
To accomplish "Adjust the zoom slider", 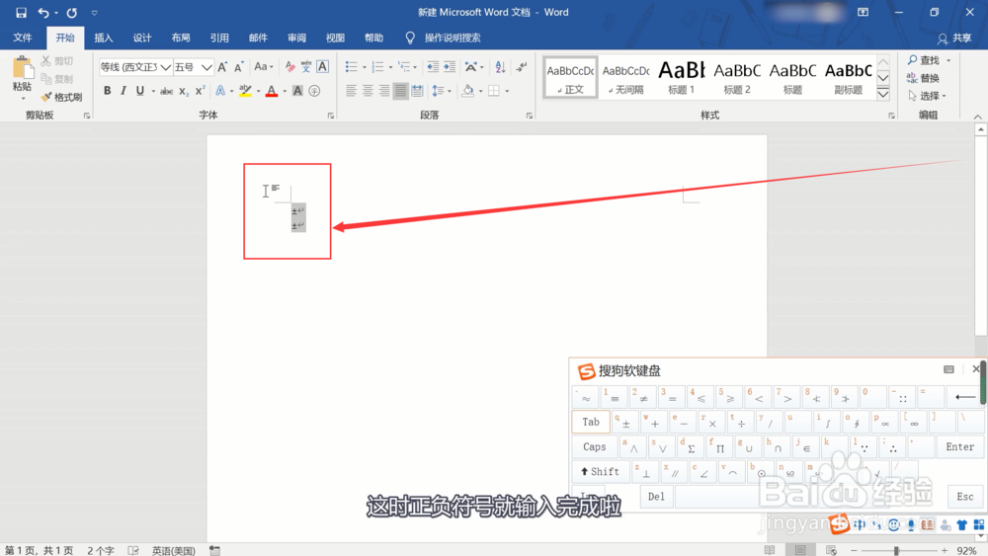I will point(897,550).
